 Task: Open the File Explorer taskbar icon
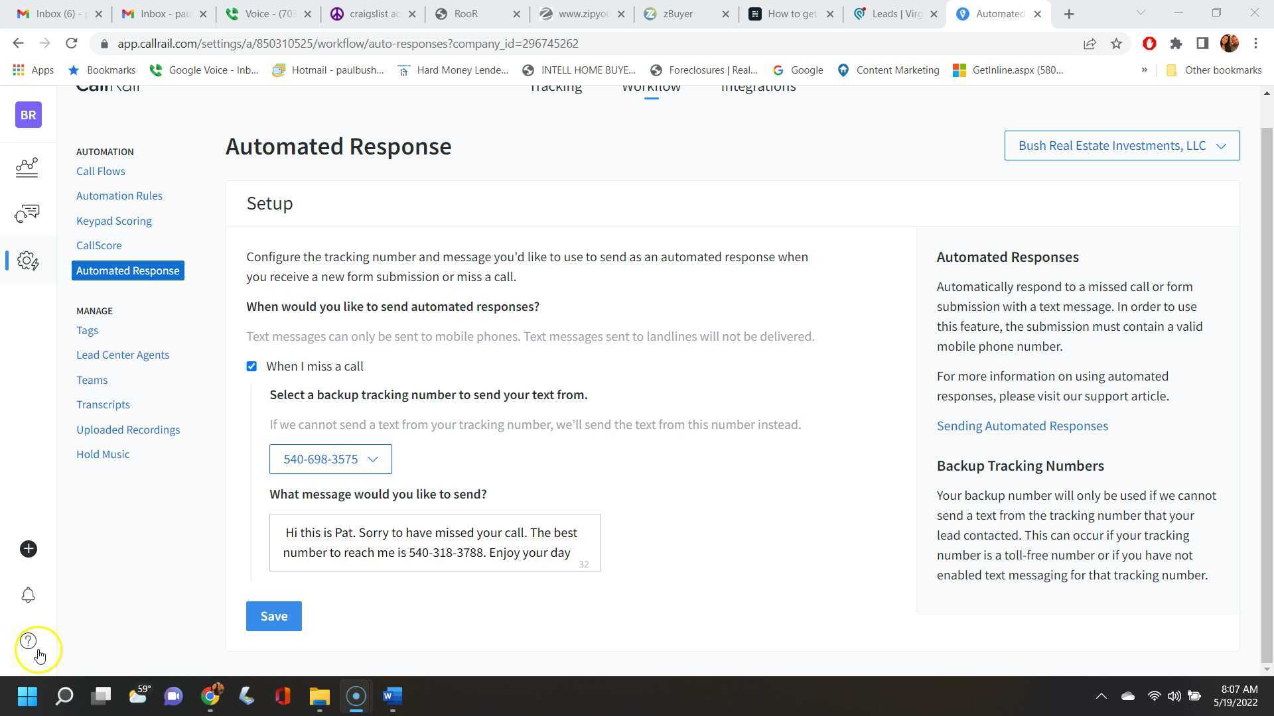point(319,696)
